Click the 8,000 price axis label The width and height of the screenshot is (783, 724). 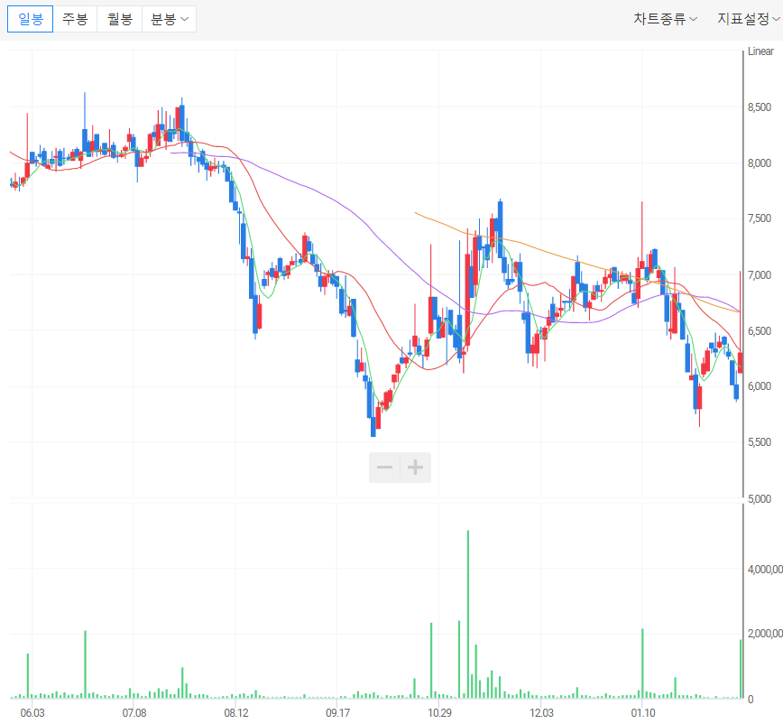pos(759,162)
